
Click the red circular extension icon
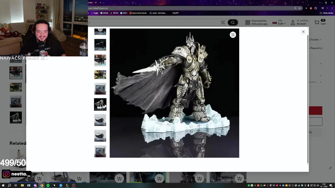click(311, 8)
